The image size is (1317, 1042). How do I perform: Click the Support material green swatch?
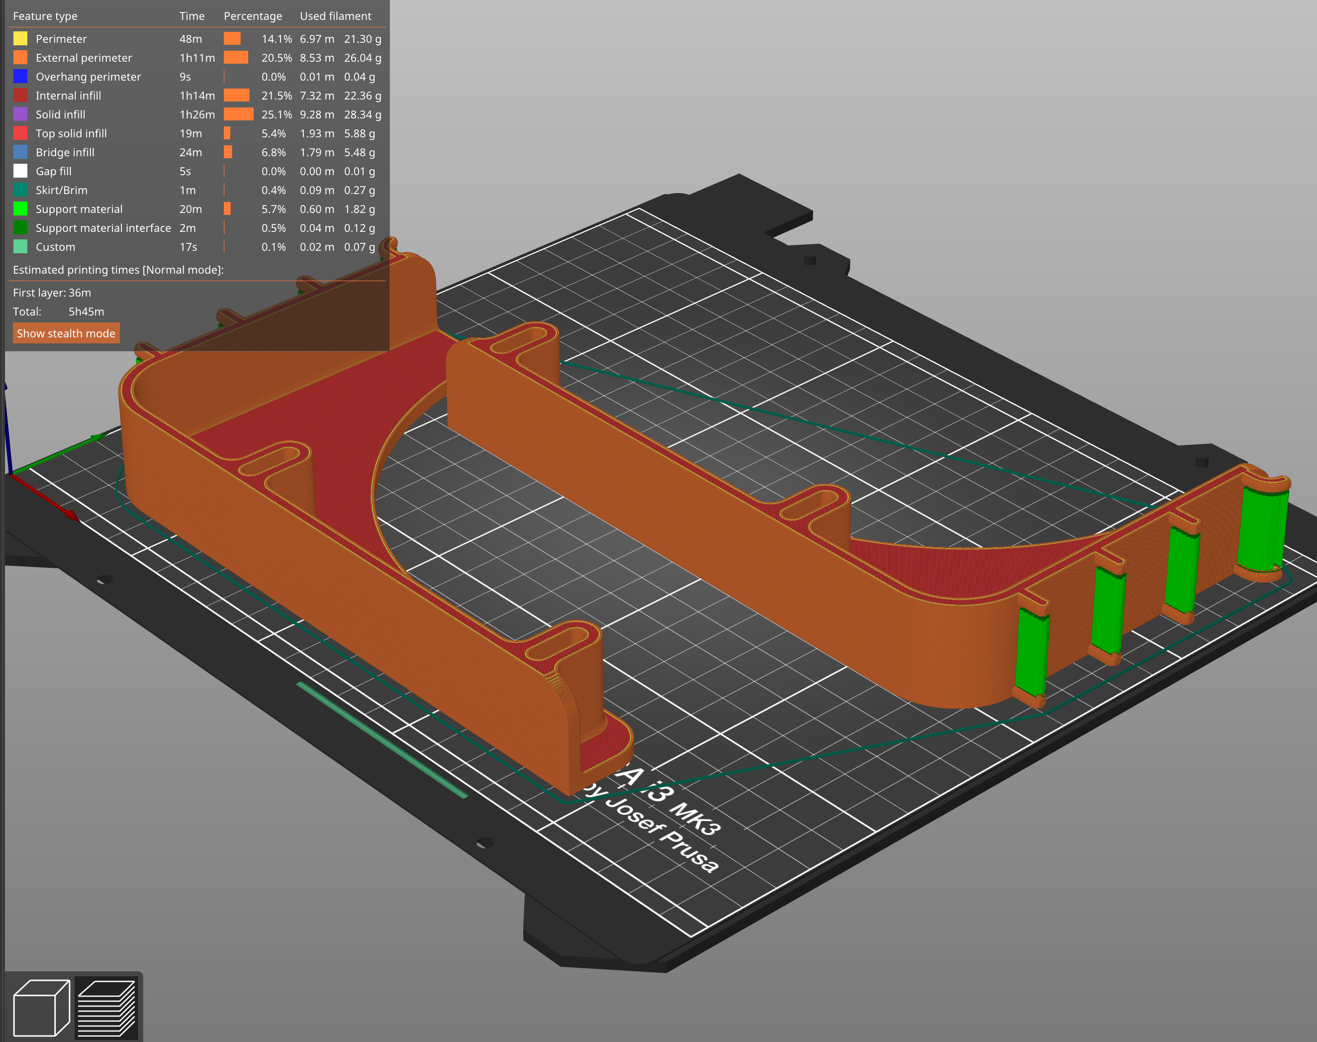point(20,208)
